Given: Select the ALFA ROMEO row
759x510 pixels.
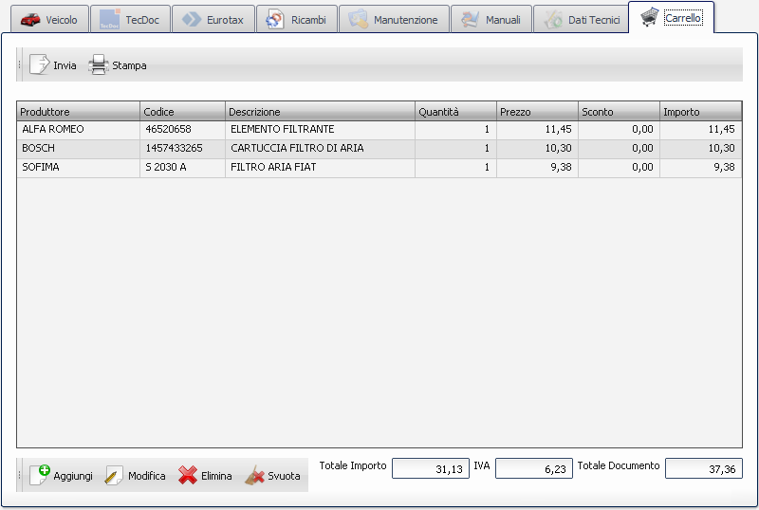Looking at the screenshot, I should (379, 130).
